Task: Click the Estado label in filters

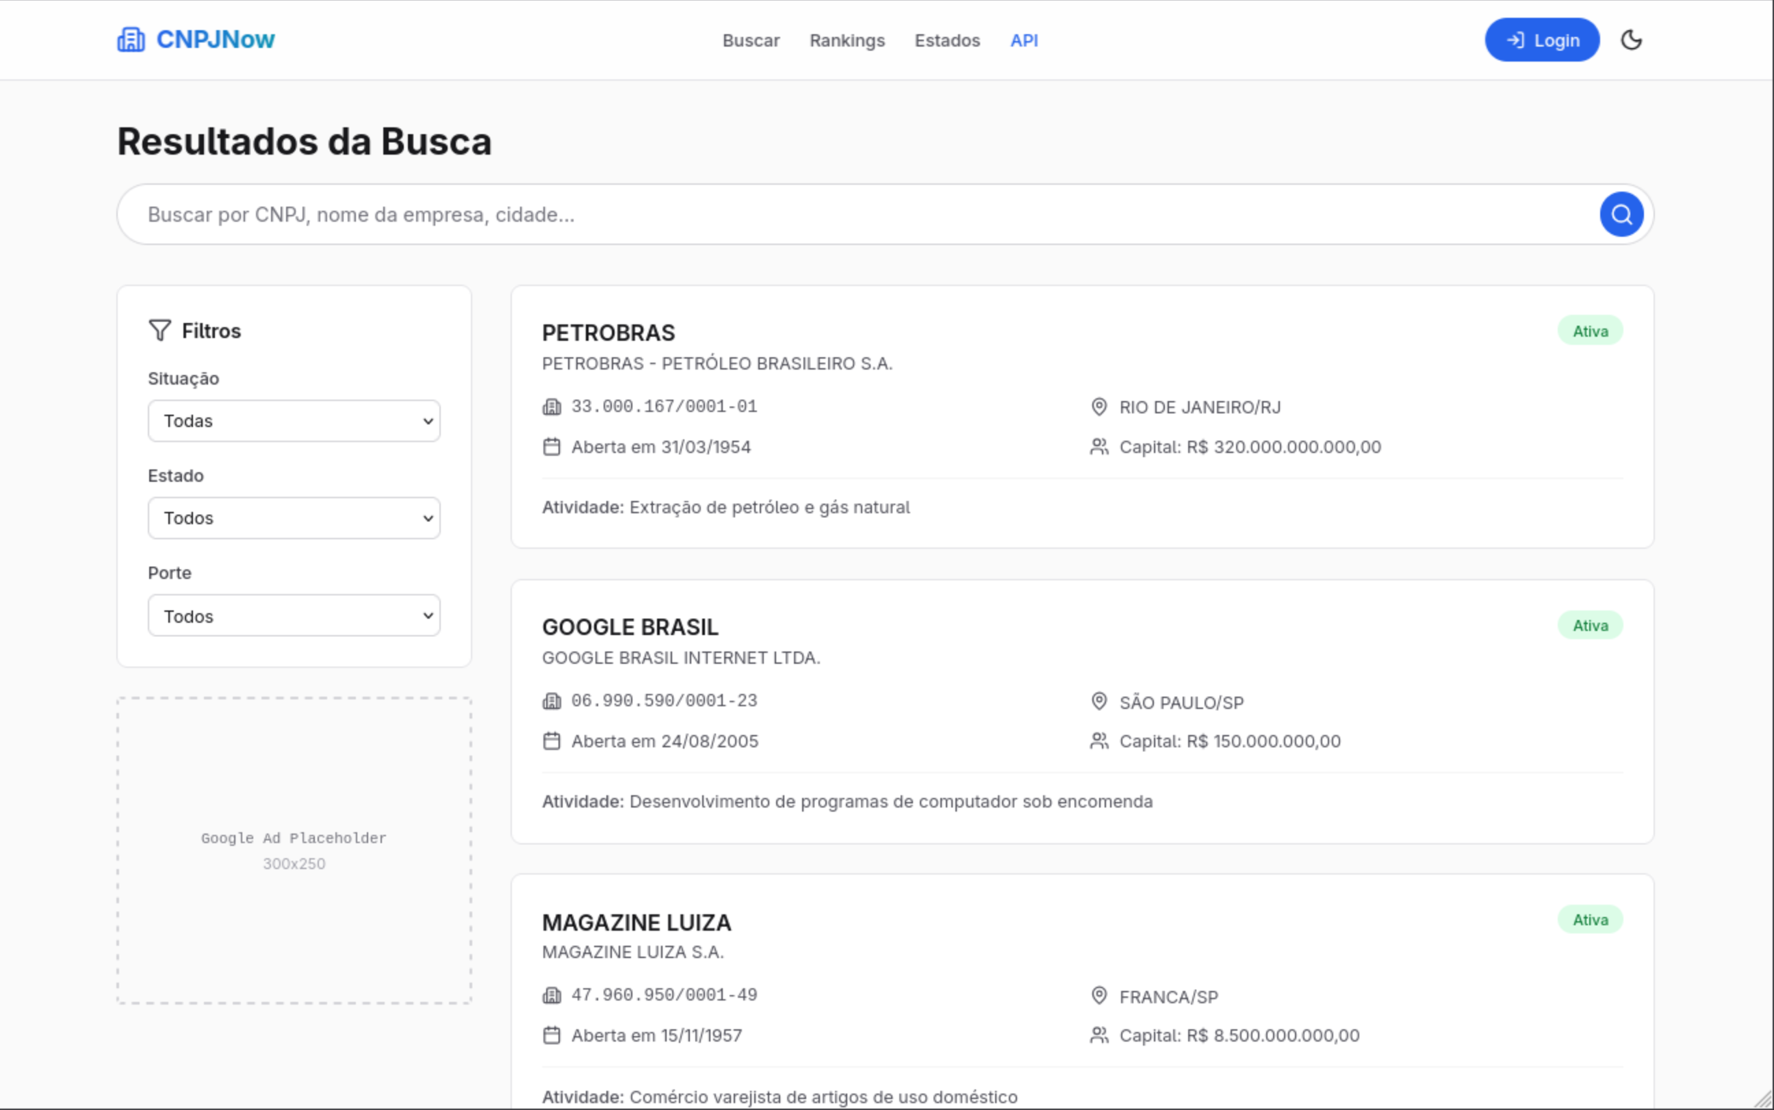Action: (175, 476)
